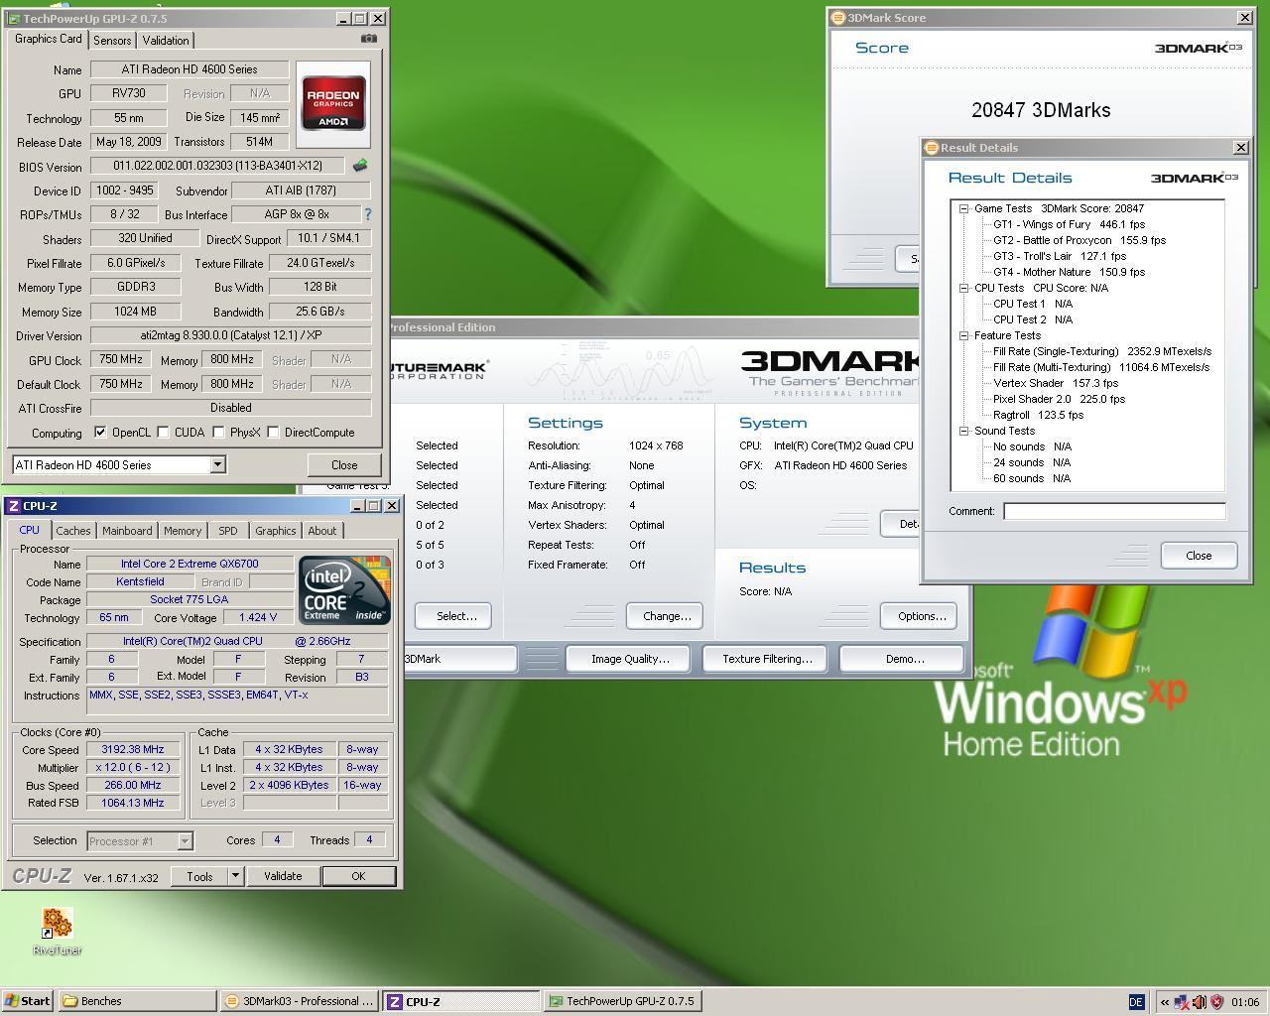The image size is (1270, 1016).
Task: Click the GPU-Z screenshot camera icon
Action: click(x=369, y=39)
